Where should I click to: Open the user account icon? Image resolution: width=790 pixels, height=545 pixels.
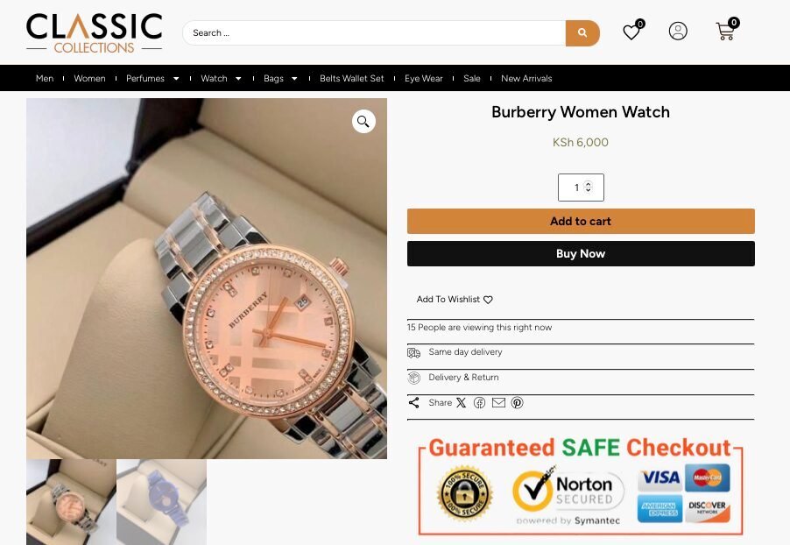[x=678, y=32]
